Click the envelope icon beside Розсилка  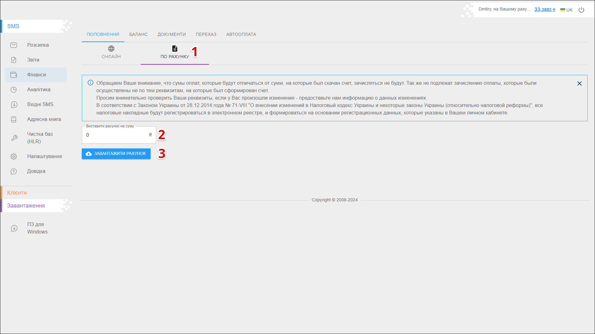(14, 45)
